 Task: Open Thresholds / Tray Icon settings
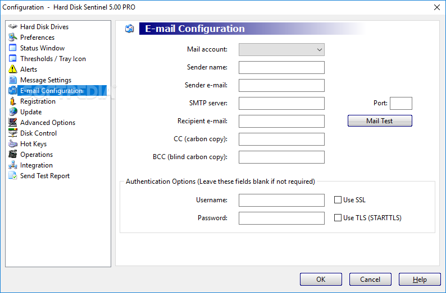53,59
